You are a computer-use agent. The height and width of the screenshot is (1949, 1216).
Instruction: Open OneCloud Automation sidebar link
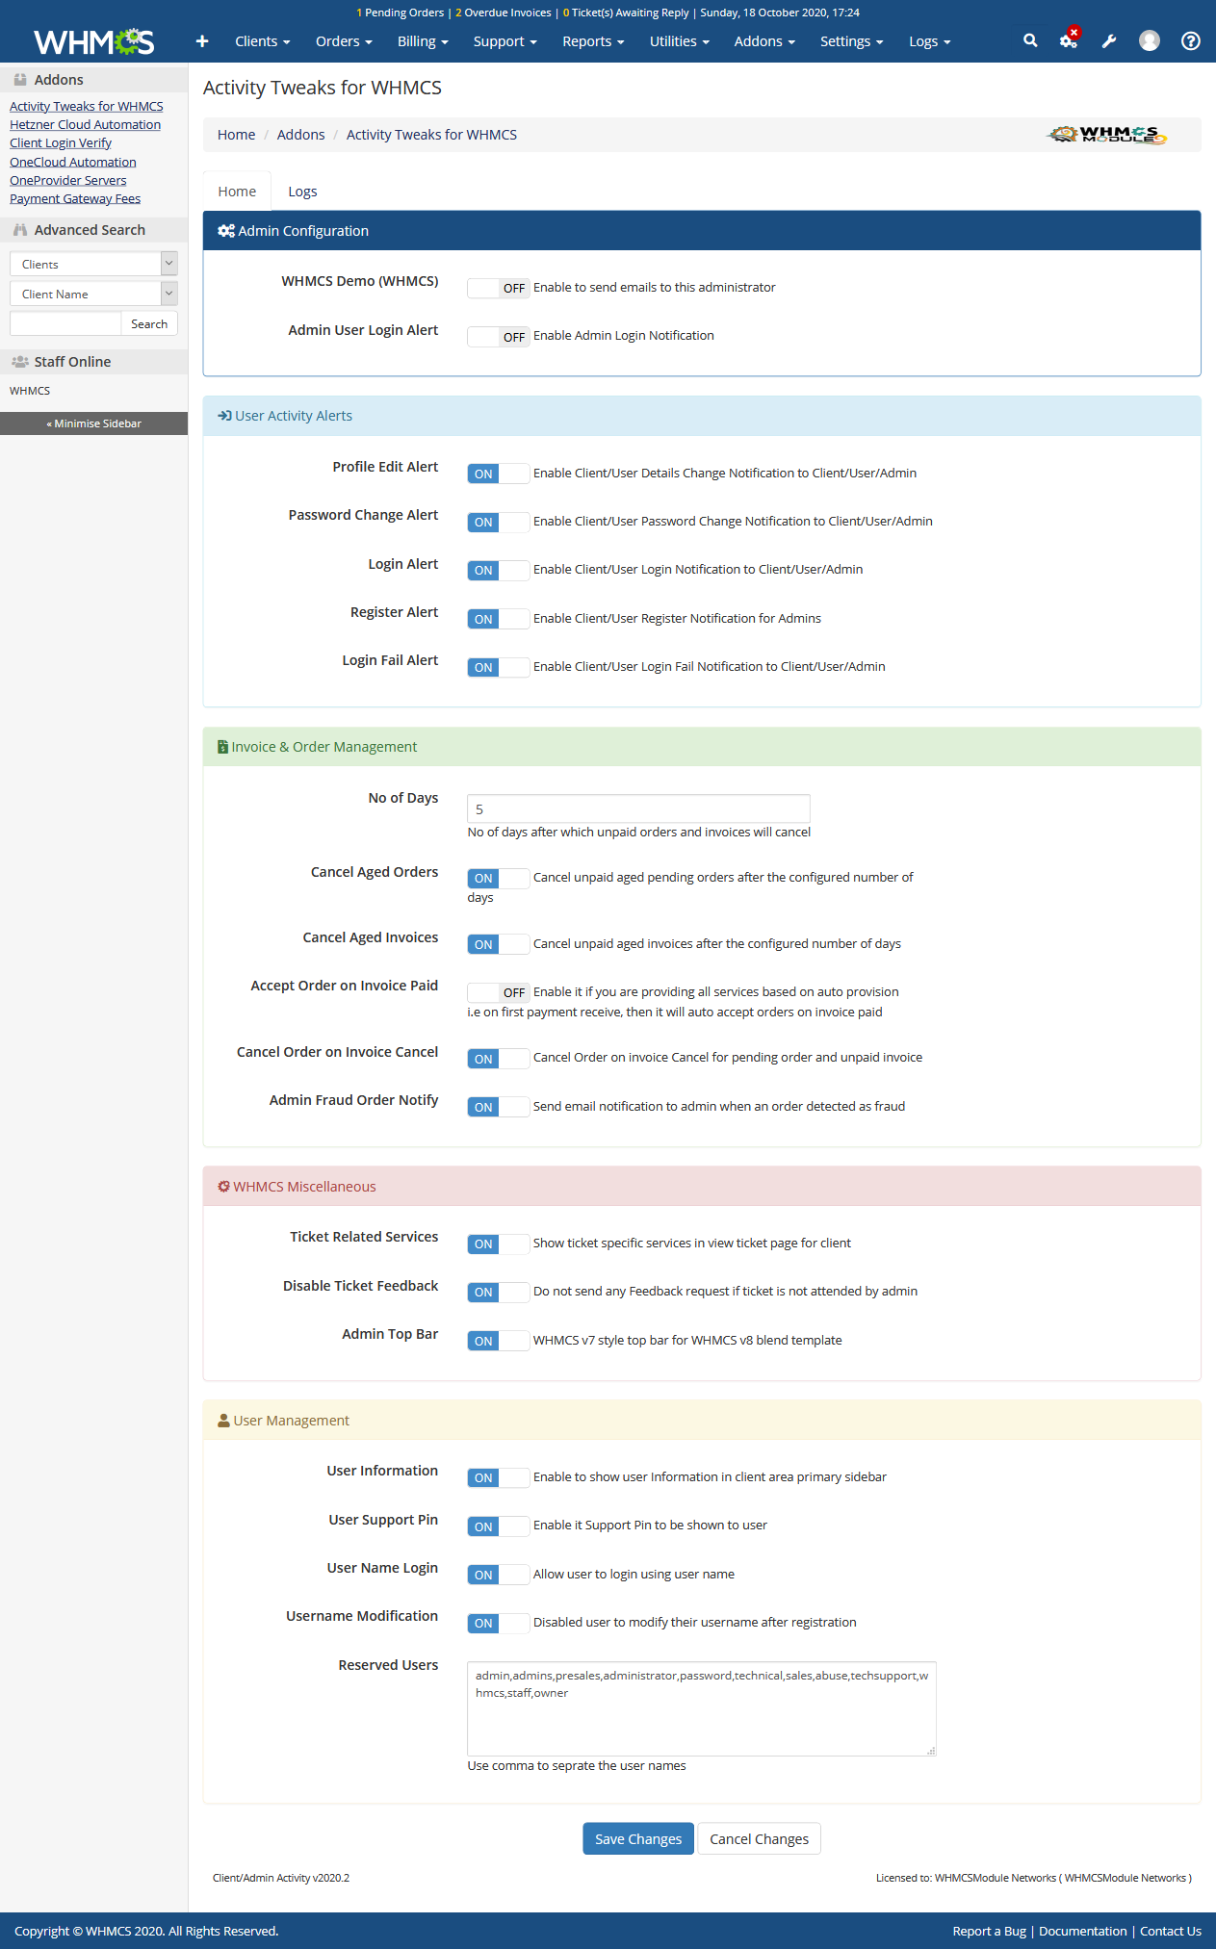coord(73,163)
